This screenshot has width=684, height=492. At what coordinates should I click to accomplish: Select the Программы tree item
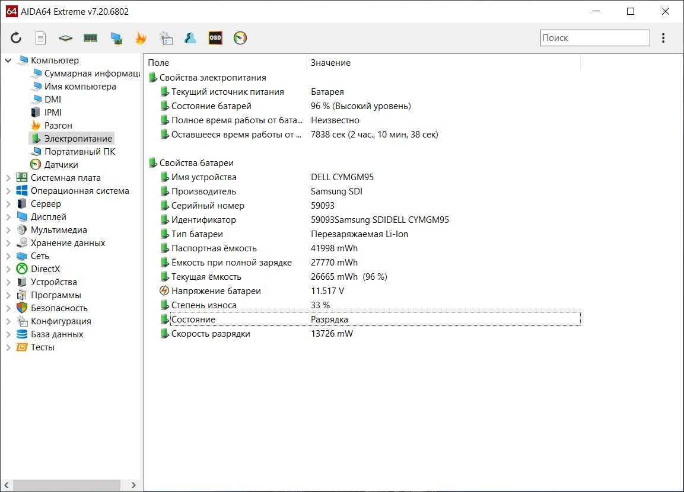[56, 295]
